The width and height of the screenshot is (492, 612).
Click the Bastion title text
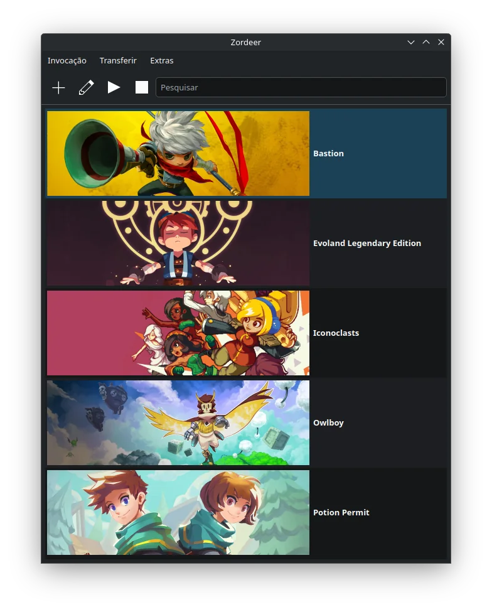[328, 154]
